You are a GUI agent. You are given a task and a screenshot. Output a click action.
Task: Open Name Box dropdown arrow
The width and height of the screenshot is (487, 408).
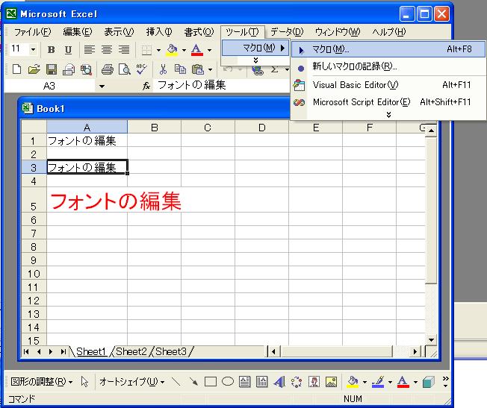(102, 87)
